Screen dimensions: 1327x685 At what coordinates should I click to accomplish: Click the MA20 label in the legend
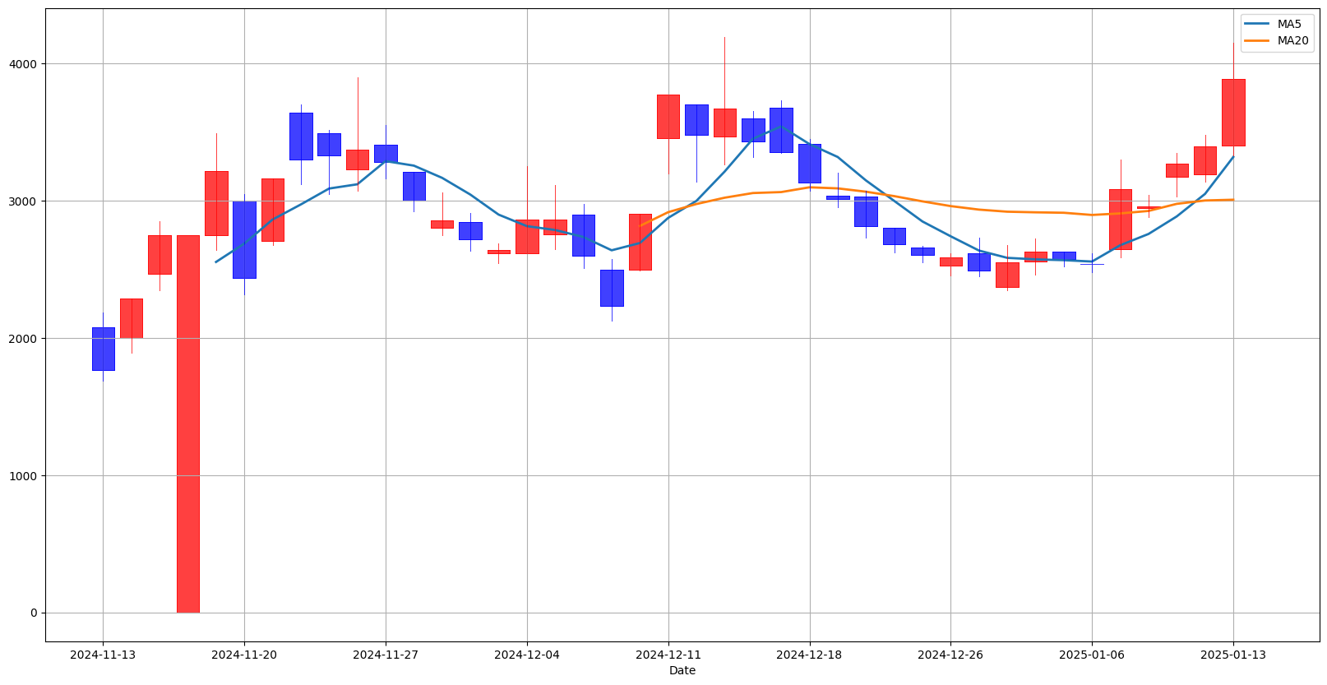[x=1293, y=39]
